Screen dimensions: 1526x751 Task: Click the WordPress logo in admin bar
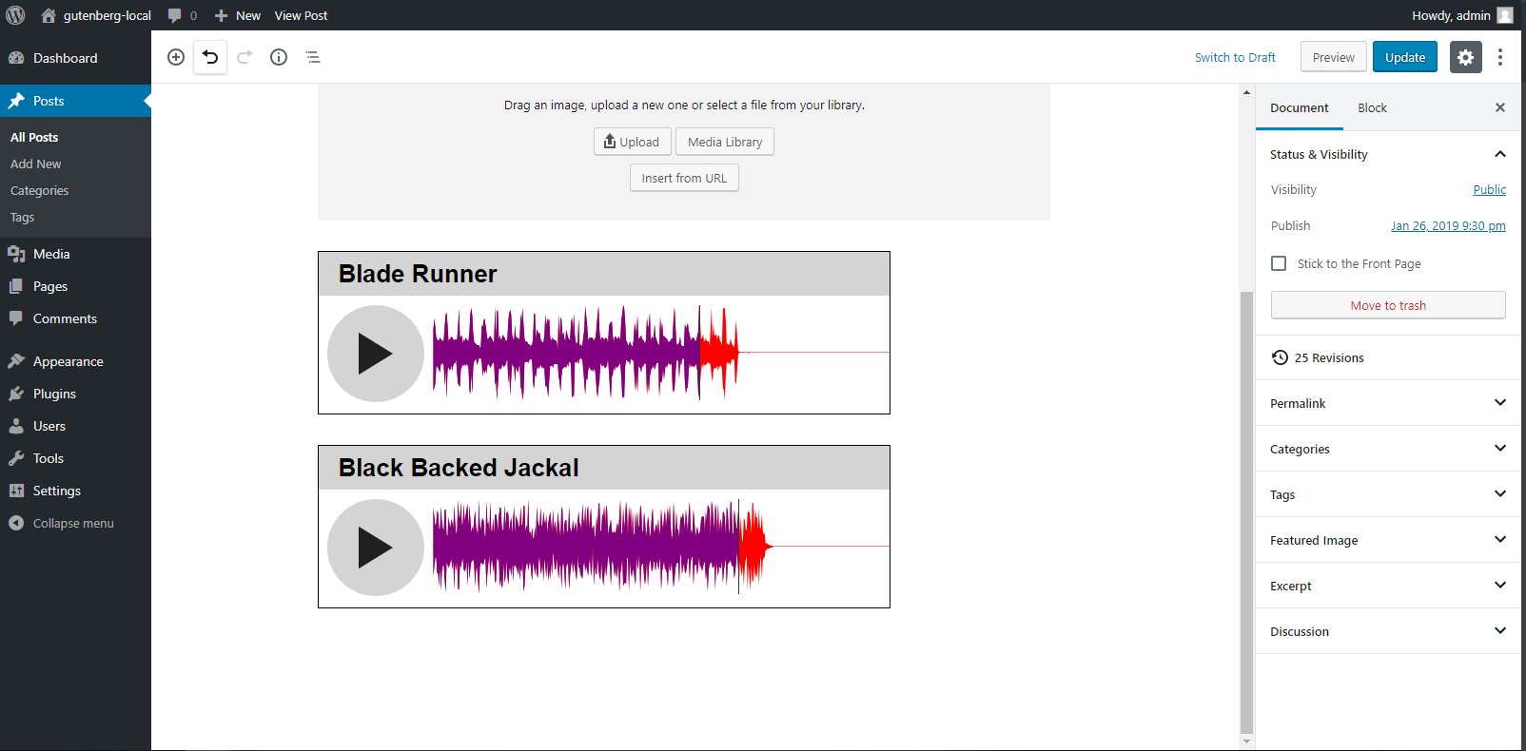pyautogui.click(x=15, y=15)
